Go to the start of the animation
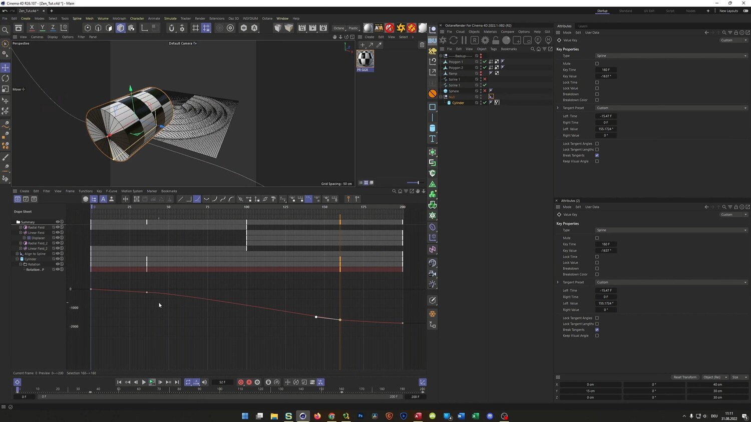The image size is (751, 422). [x=119, y=382]
